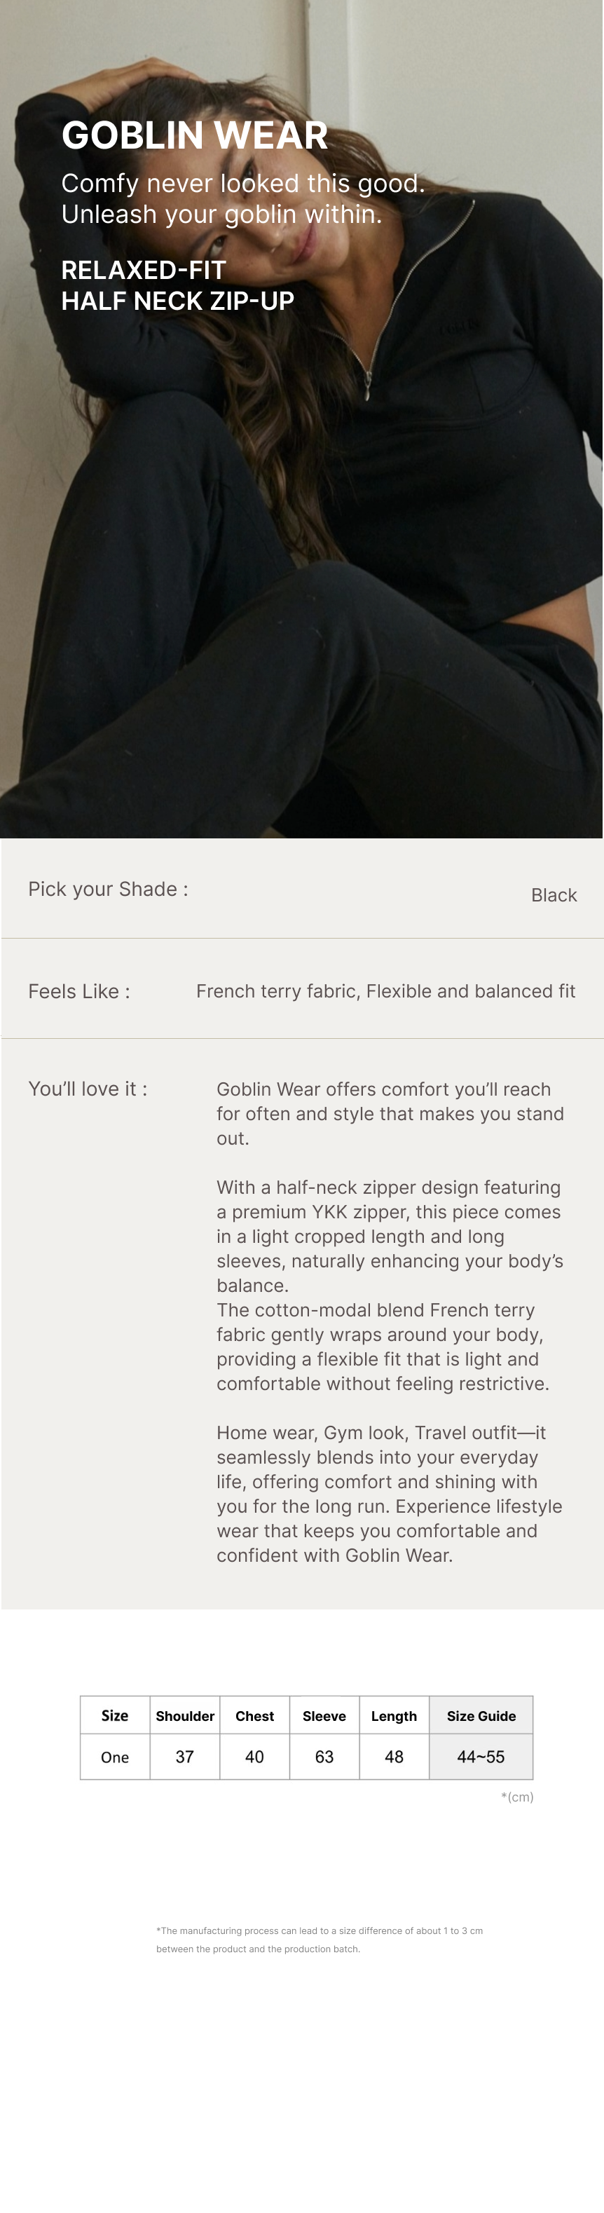The width and height of the screenshot is (604, 2213).
Task: Click the 'Pick your Shade' label
Action: [108, 889]
